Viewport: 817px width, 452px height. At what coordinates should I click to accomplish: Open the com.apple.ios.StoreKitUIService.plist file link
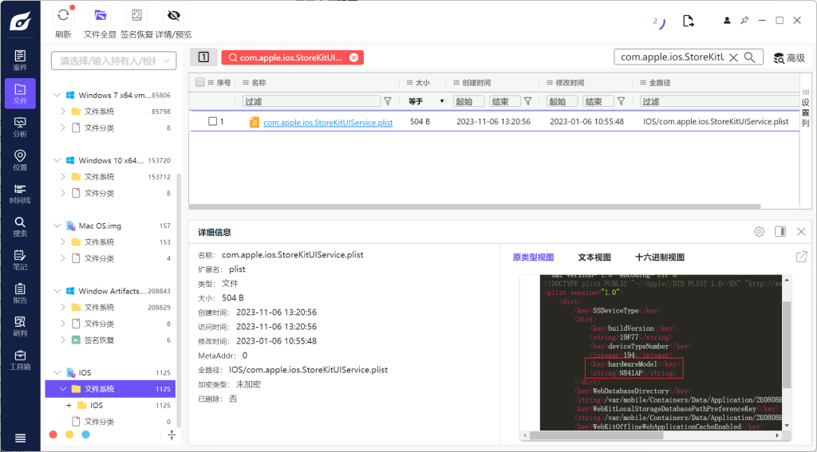(x=327, y=122)
